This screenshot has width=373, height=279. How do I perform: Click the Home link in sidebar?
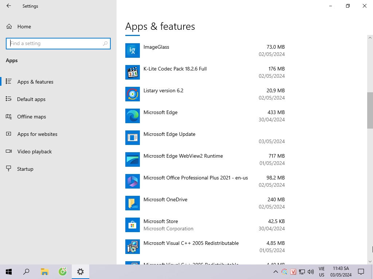[x=24, y=27]
